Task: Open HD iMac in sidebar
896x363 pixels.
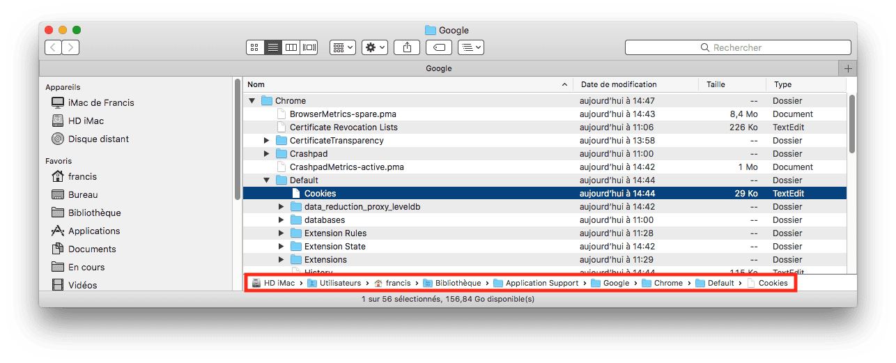Action: [78, 121]
